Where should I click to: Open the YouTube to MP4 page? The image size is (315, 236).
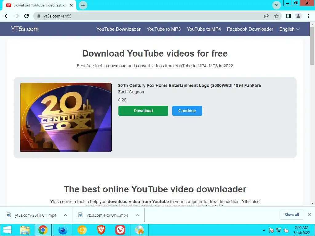pos(204,29)
